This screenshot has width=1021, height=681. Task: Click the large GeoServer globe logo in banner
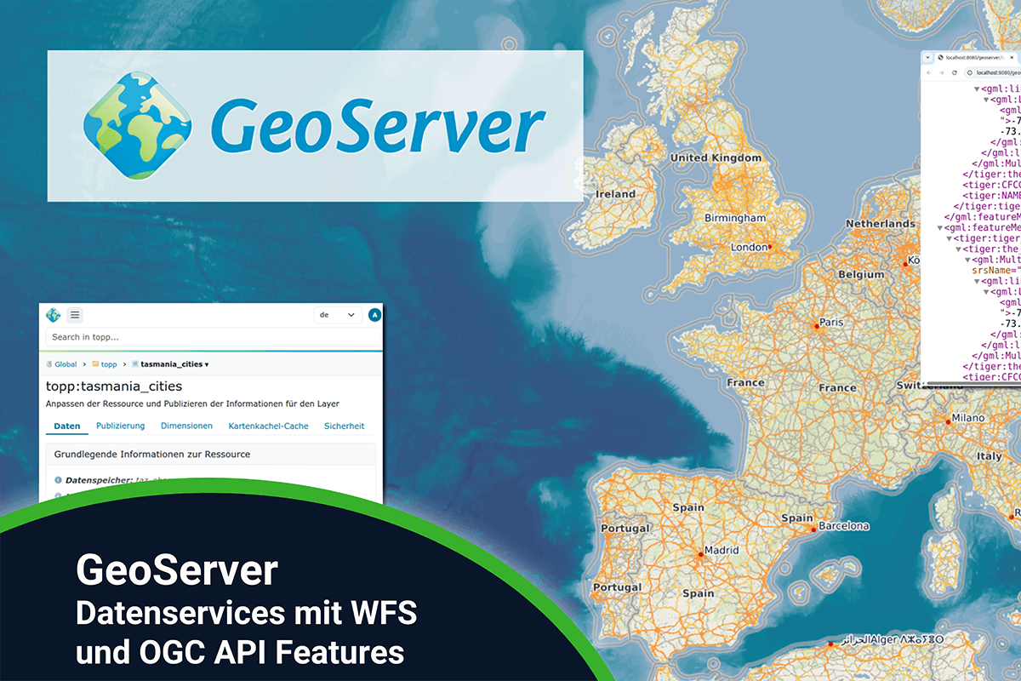coord(140,125)
